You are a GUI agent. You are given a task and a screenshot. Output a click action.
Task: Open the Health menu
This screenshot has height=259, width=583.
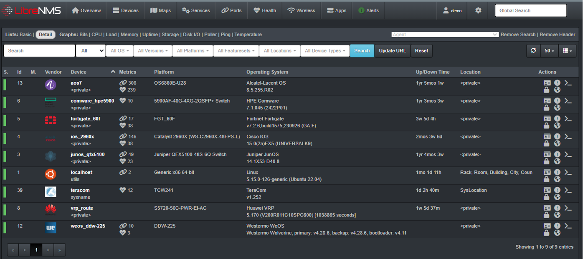coord(265,10)
